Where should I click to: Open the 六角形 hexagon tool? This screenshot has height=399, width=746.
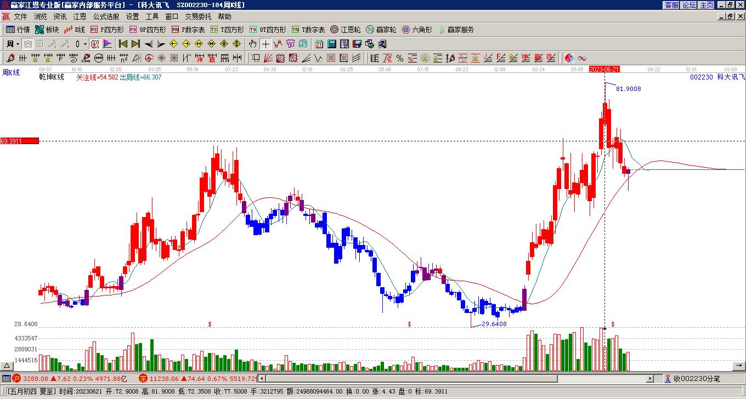(417, 30)
